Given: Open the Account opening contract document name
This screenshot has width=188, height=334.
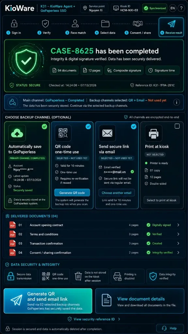Looking at the screenshot, I should point(46,225).
